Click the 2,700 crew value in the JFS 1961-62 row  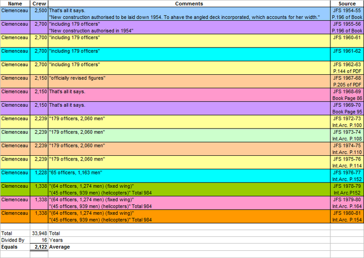point(41,51)
